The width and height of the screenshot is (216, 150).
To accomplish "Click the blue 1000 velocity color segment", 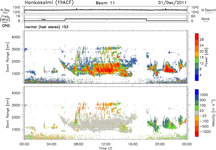I will [197, 92].
